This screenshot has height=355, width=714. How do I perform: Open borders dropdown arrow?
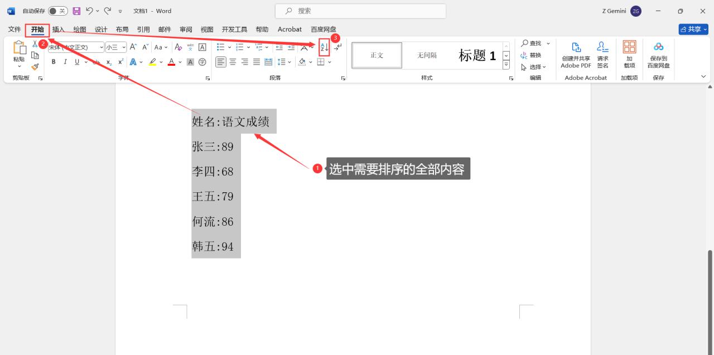click(x=330, y=62)
